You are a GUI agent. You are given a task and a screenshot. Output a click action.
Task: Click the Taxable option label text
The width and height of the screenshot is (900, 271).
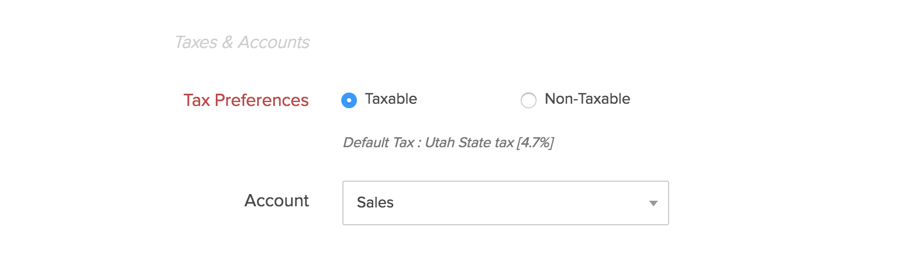pos(390,99)
